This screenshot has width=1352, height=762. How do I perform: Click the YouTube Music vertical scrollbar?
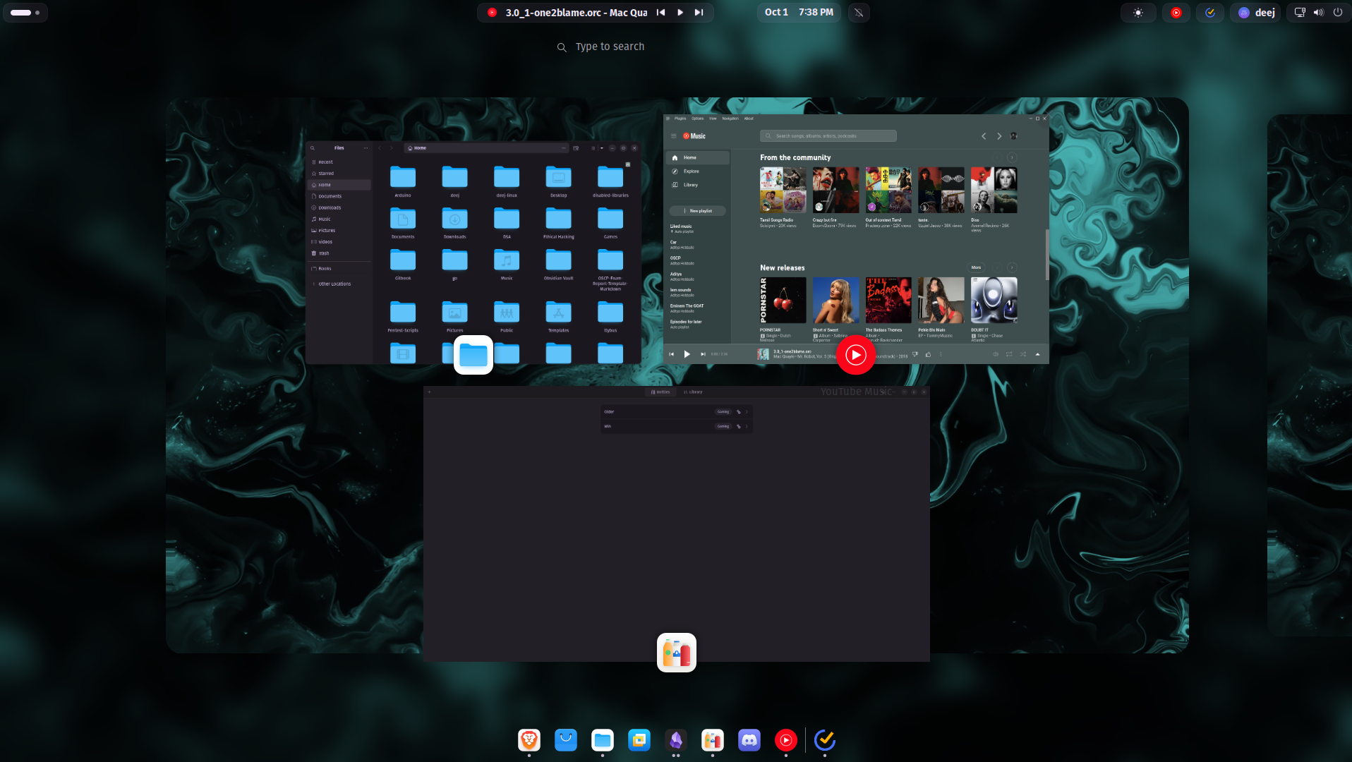(1047, 254)
